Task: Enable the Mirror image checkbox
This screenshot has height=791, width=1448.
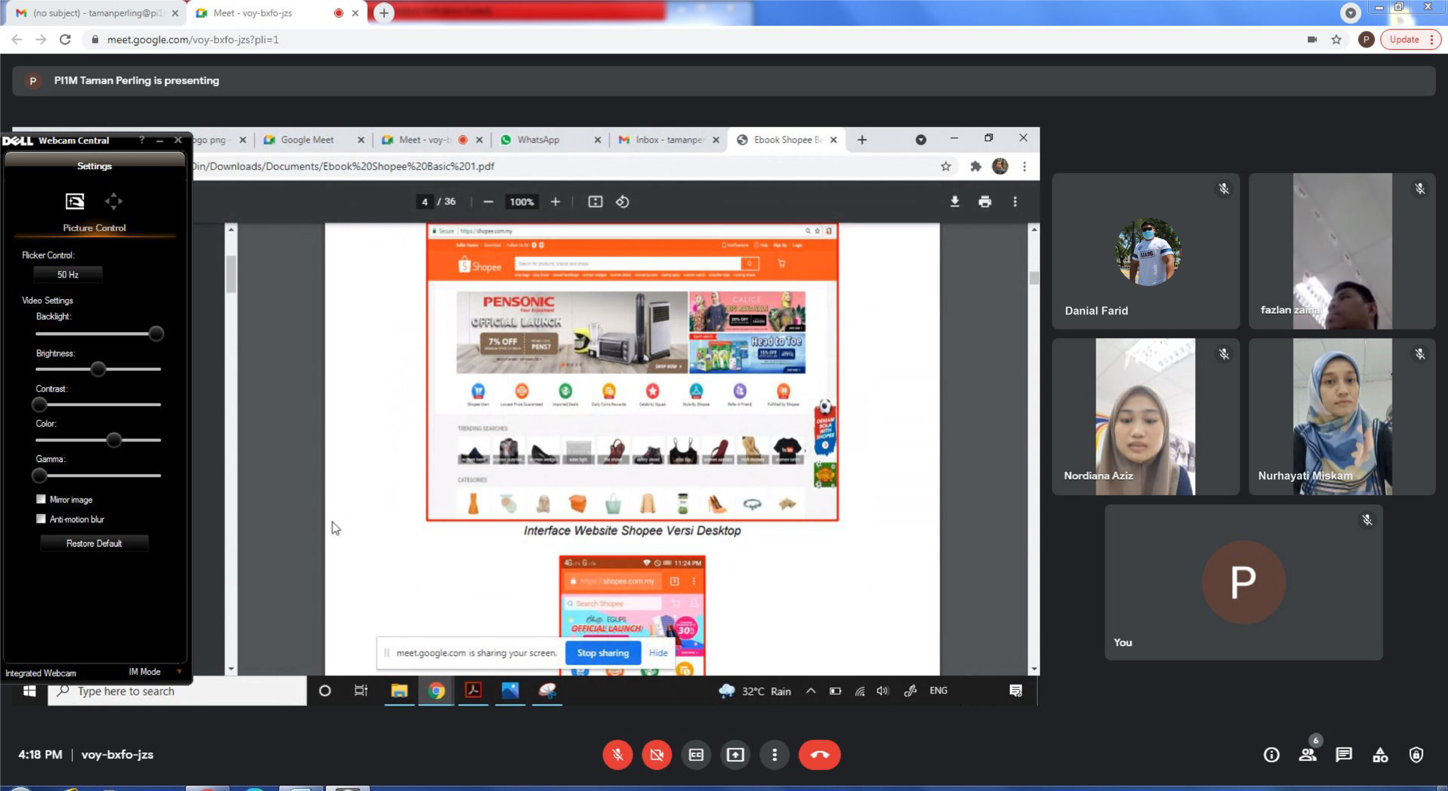Action: click(41, 499)
